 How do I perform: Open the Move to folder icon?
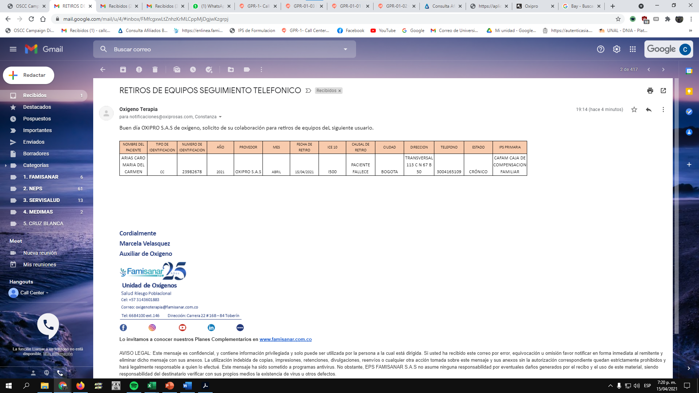(231, 70)
